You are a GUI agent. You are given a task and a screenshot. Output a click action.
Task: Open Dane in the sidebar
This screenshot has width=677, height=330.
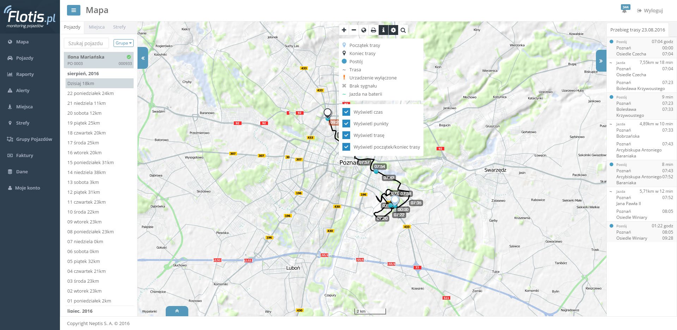coord(22,172)
